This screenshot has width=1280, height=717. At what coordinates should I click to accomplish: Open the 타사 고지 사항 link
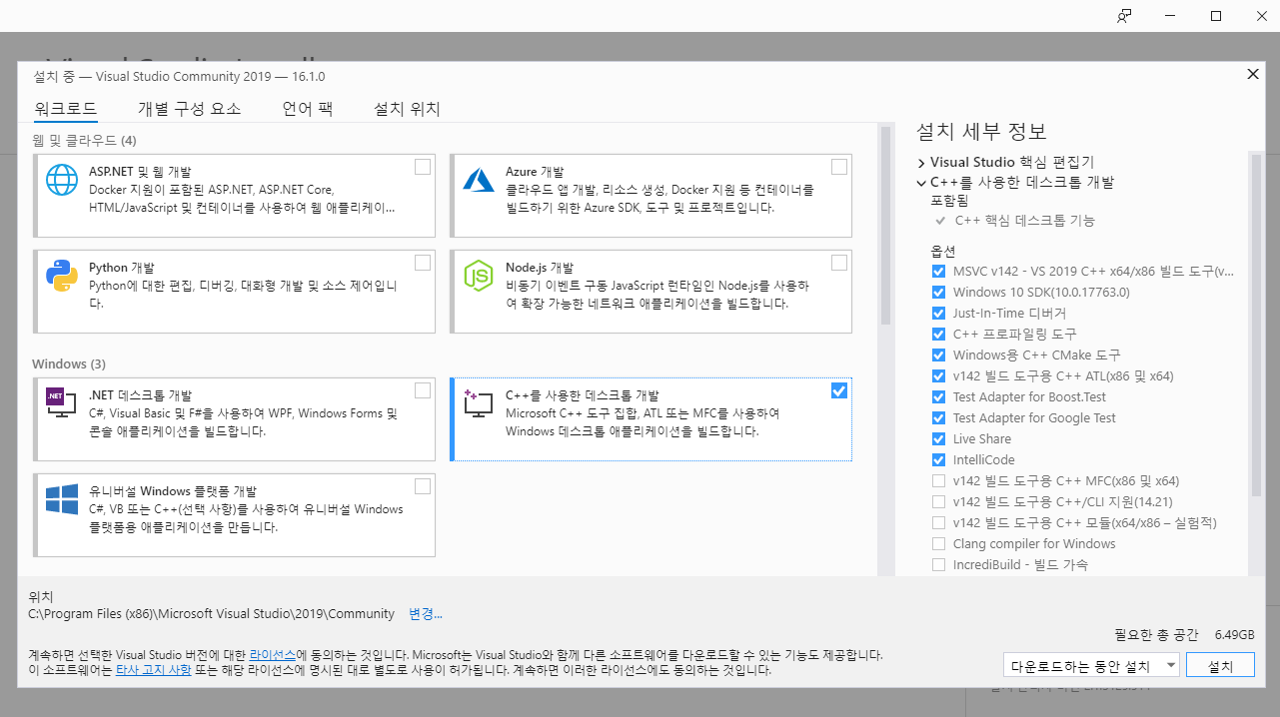click(x=153, y=671)
